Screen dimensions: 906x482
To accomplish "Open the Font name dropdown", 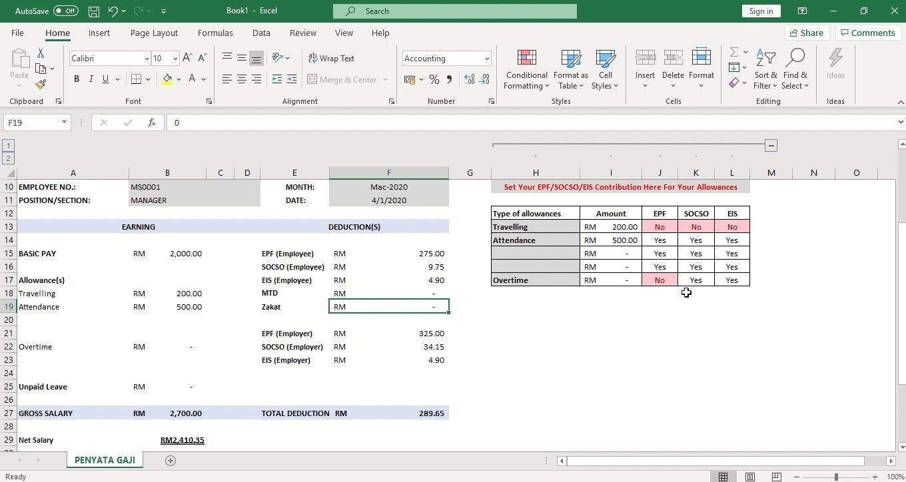I will 147,59.
